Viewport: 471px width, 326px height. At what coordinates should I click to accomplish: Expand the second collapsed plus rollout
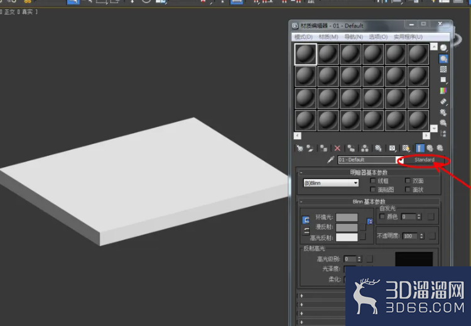(301, 305)
